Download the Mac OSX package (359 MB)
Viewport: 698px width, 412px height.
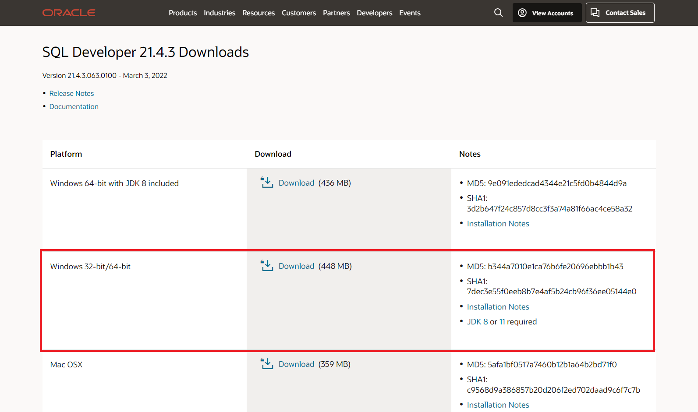(x=296, y=364)
